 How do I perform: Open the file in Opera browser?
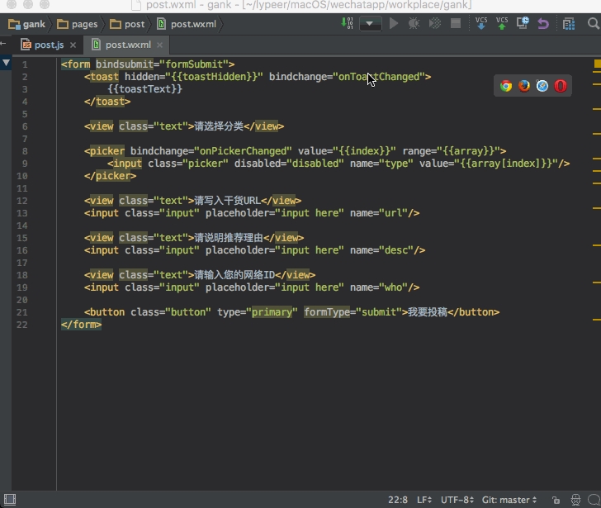(x=561, y=86)
